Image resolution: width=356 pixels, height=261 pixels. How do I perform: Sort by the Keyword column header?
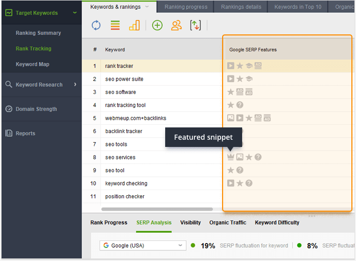pyautogui.click(x=115, y=49)
